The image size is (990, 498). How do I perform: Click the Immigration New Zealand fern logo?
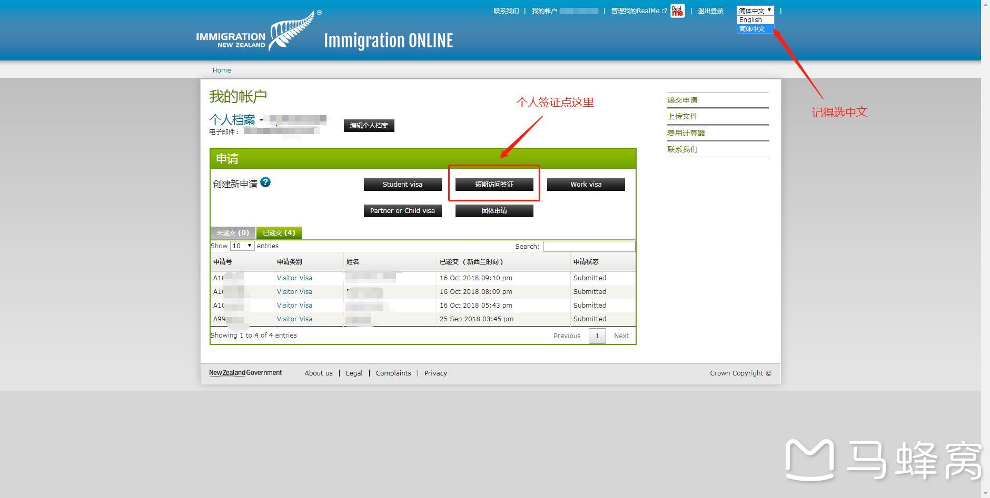(x=258, y=33)
